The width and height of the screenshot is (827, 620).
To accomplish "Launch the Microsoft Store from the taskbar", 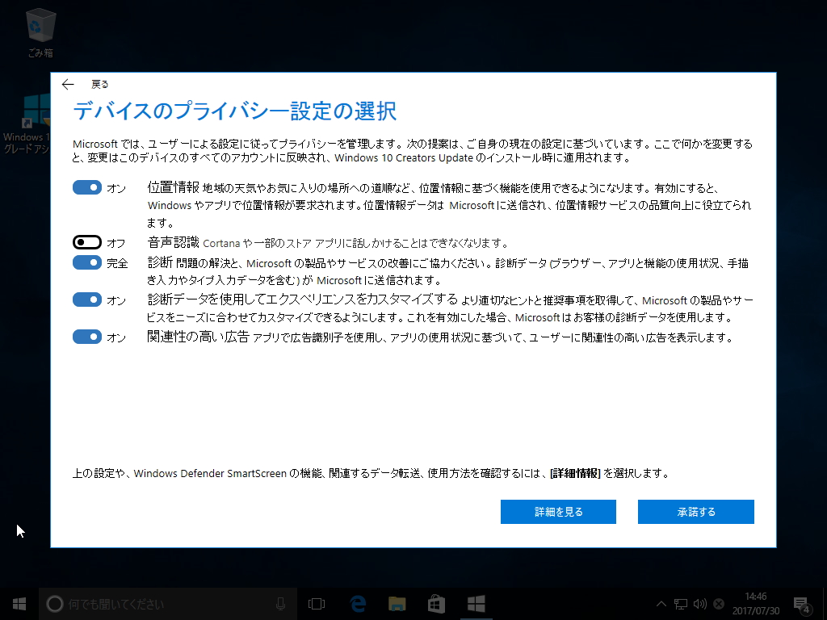I will pyautogui.click(x=435, y=603).
